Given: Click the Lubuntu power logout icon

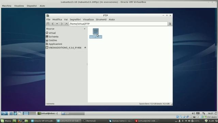Looking at the screenshot, I should (216, 113).
